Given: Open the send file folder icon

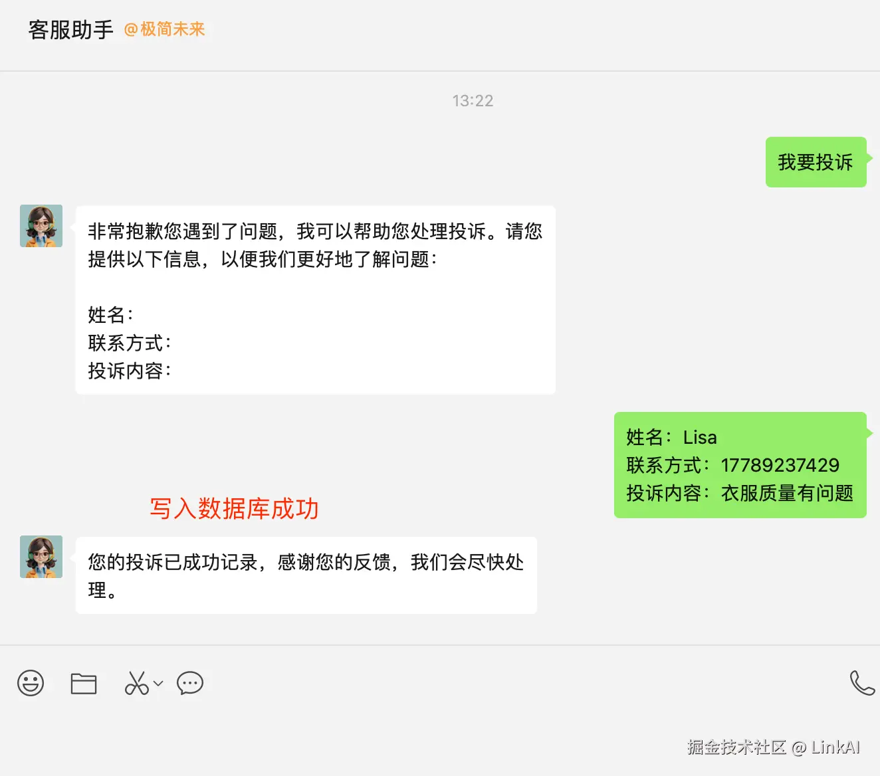Looking at the screenshot, I should pyautogui.click(x=83, y=683).
